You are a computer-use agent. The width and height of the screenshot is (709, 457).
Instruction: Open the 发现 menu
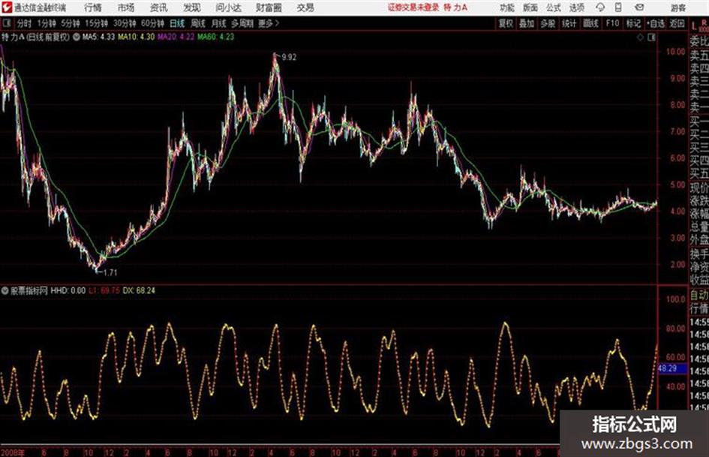pos(192,8)
